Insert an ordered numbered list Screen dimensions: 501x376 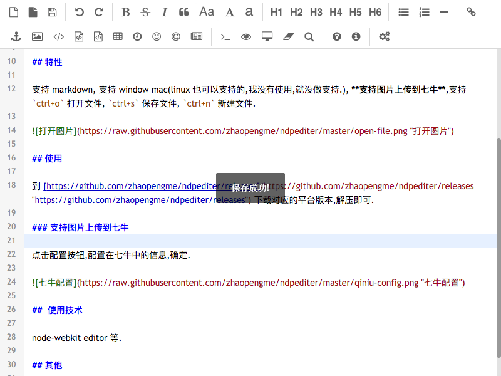click(x=425, y=12)
